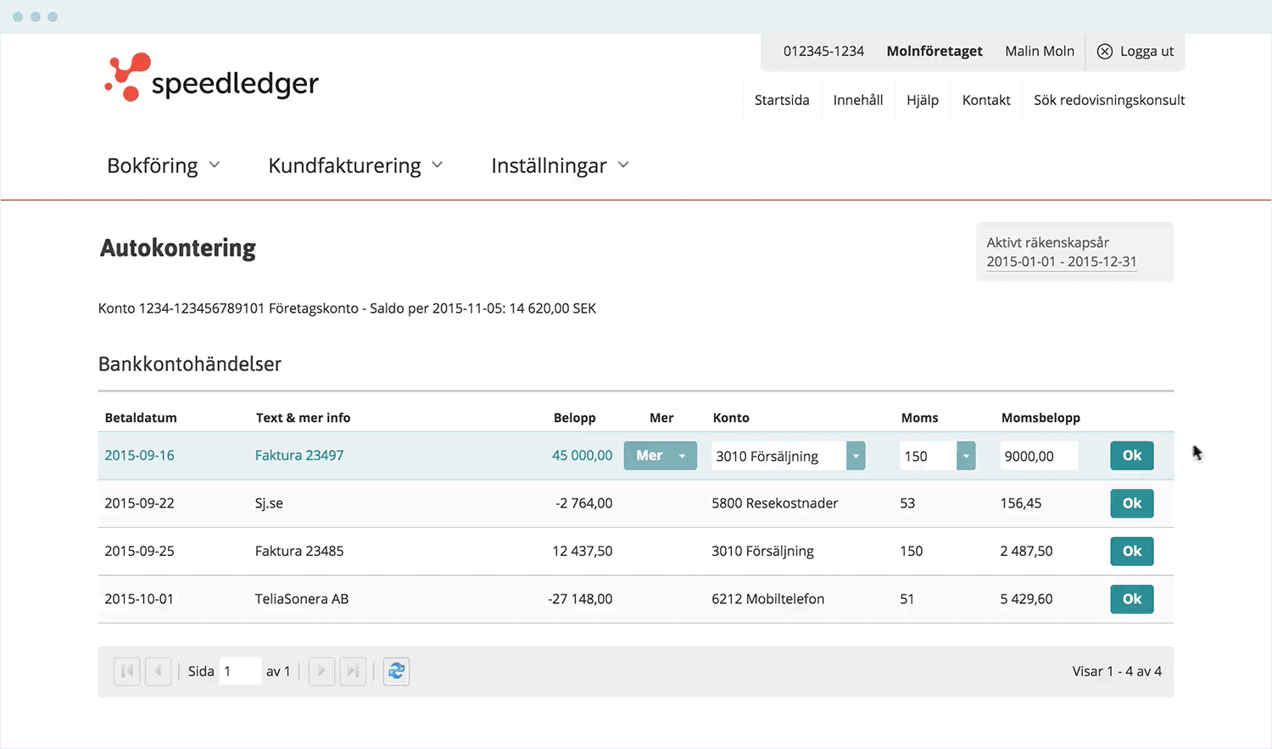1272x749 pixels.
Task: Go to next page arrow
Action: coord(321,671)
